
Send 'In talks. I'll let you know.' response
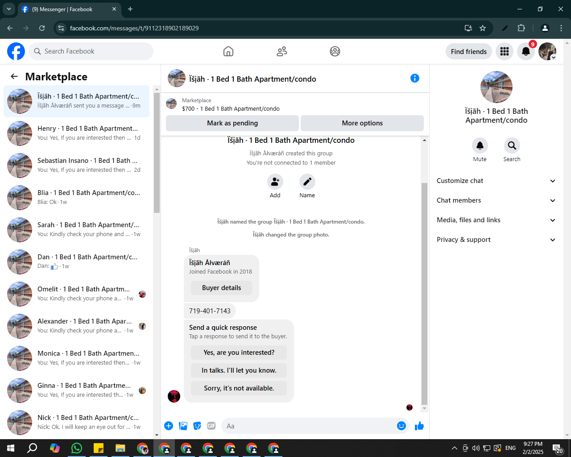239,370
